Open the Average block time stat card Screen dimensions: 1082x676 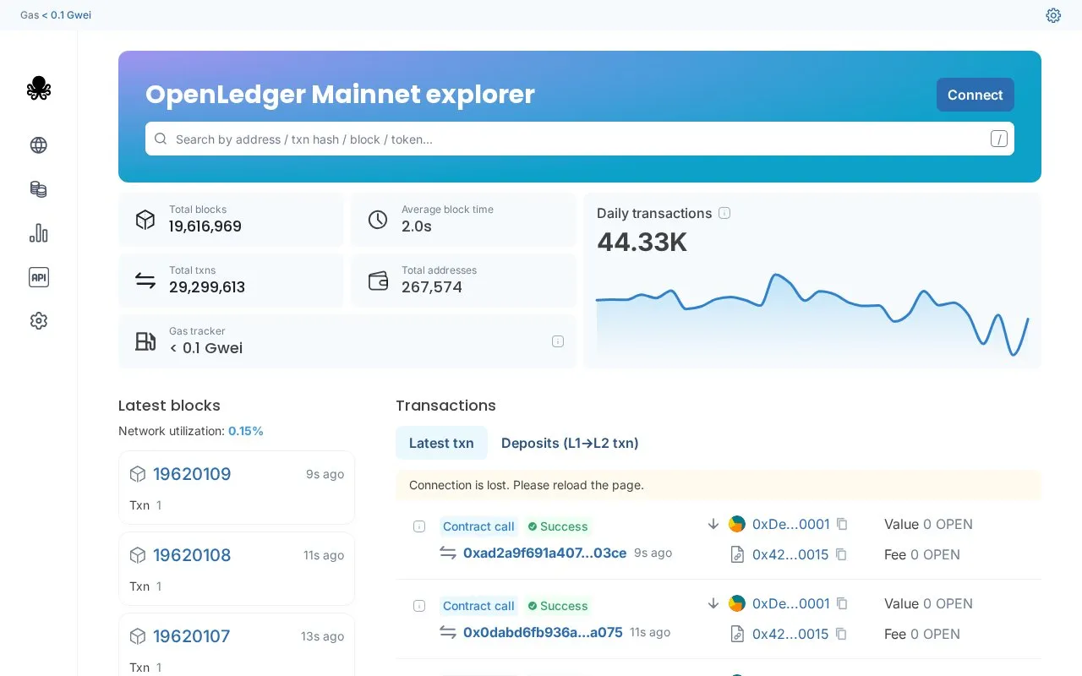pos(463,220)
